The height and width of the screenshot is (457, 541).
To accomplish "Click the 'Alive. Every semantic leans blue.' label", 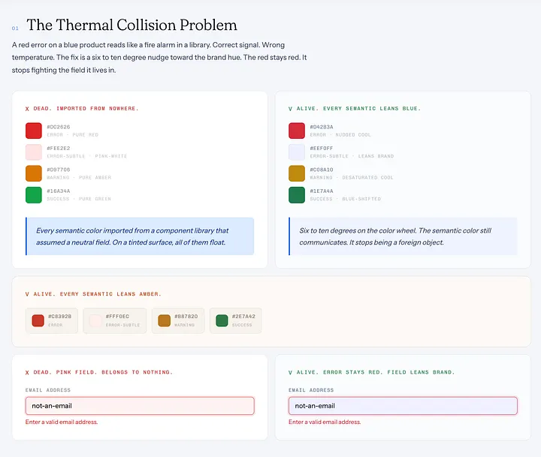I will 355,109.
